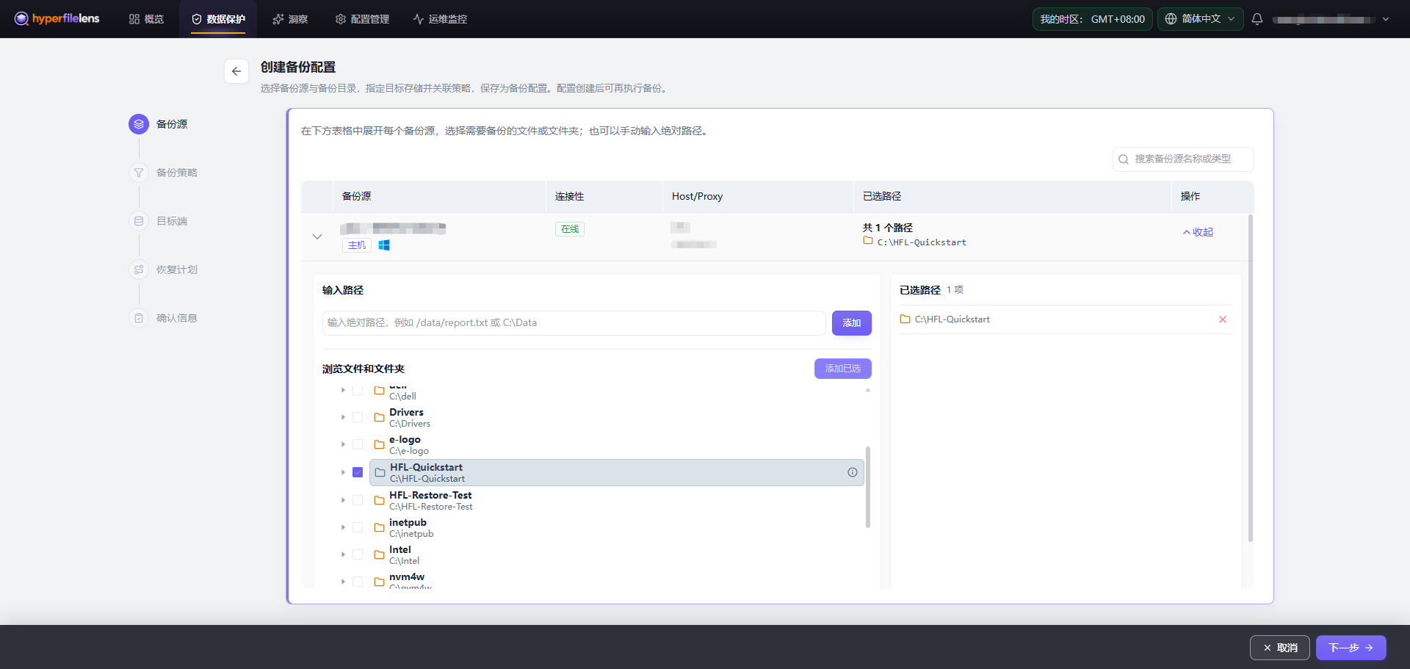Click the HFL-Restore-Test folder icon
This screenshot has width=1410, height=669.
(380, 500)
